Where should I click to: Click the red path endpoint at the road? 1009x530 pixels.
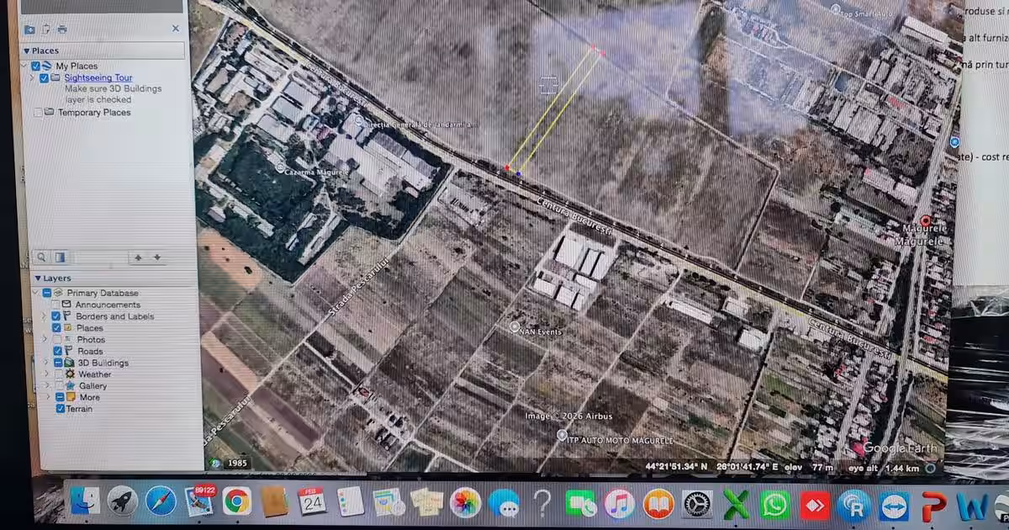coord(507,168)
